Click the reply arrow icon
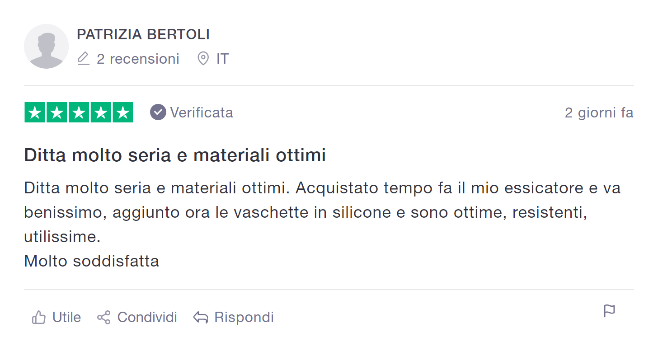The height and width of the screenshot is (351, 658). [201, 318]
